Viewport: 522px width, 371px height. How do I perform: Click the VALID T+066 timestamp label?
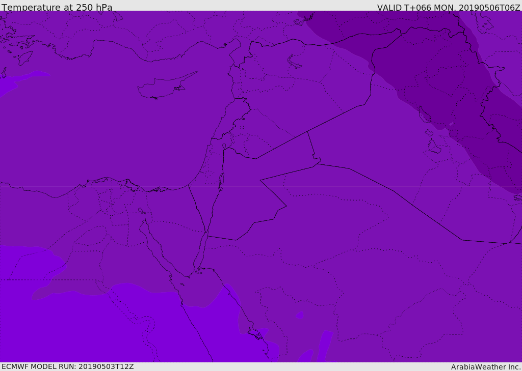click(448, 7)
